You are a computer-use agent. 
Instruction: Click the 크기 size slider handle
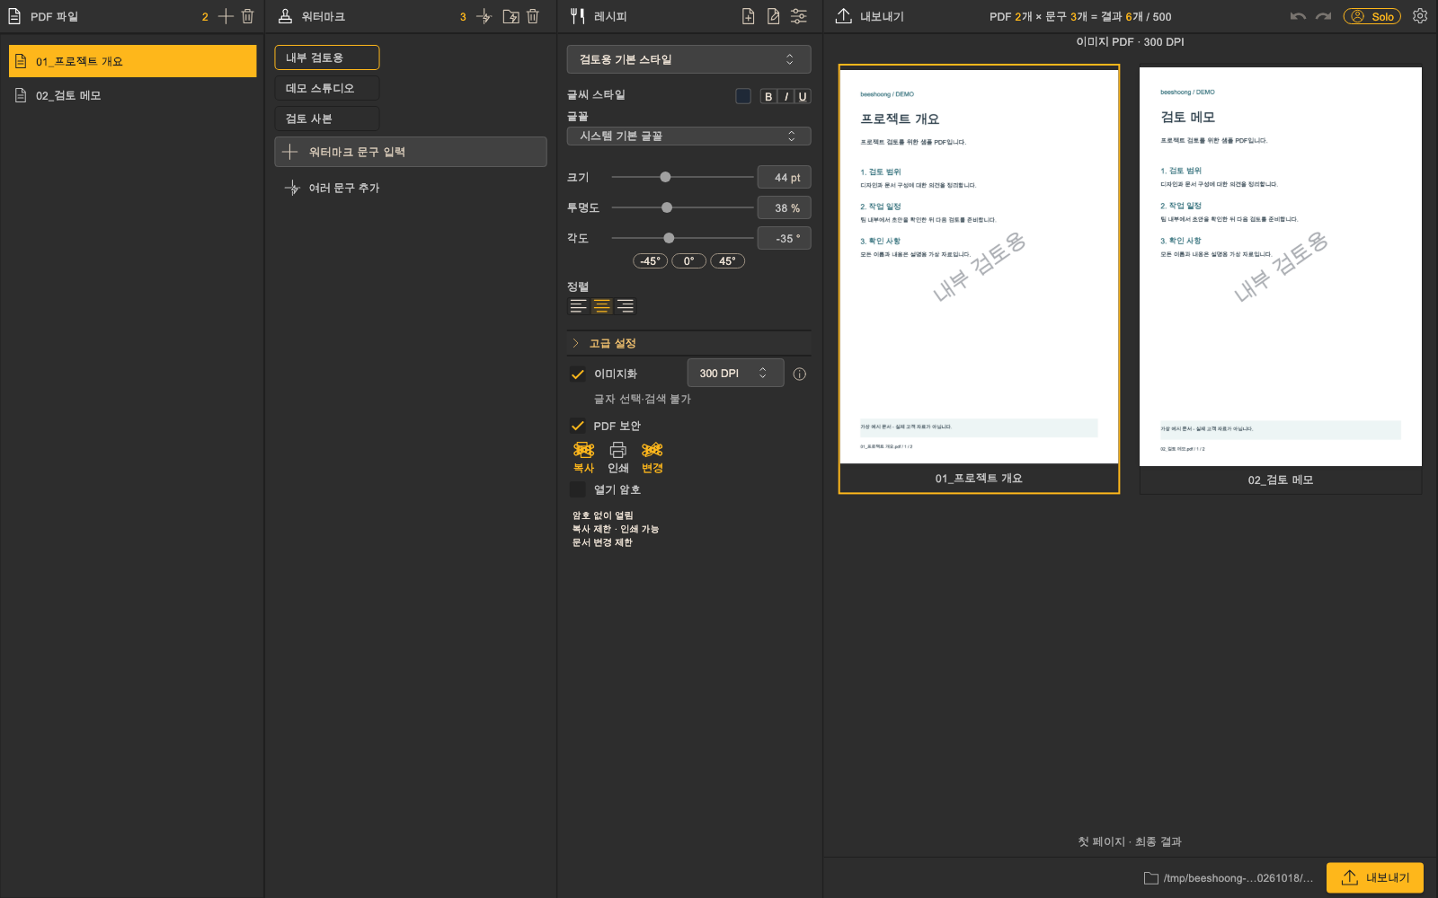tap(665, 177)
